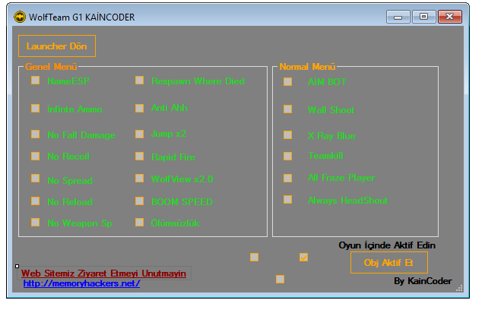Close the WolfTeam G1 KAİNCODER window
Viewport: 485px width, 313px height.
450,17
